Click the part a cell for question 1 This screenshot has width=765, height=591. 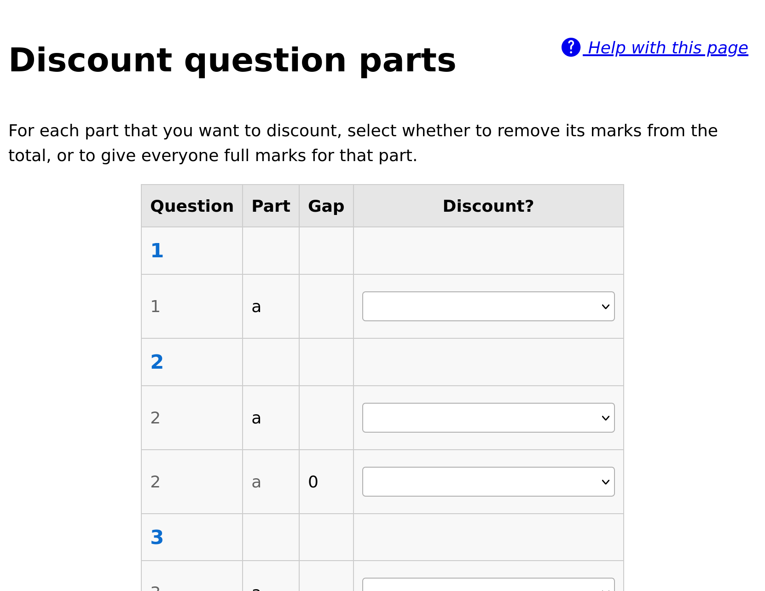point(256,306)
